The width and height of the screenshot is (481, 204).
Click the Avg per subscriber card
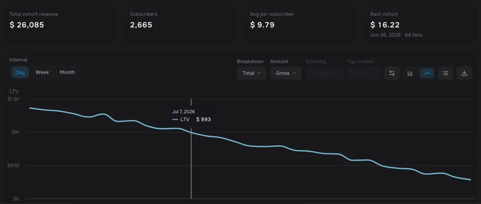[301, 24]
